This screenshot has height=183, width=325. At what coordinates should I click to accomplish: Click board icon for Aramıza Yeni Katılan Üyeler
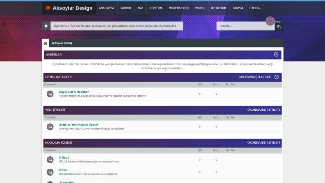pyautogui.click(x=50, y=127)
